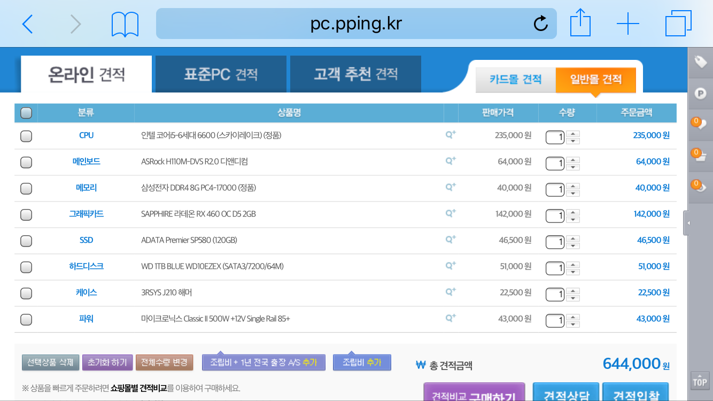
Task: Expand the collapsed right sidebar panel arrow
Action: [x=686, y=223]
